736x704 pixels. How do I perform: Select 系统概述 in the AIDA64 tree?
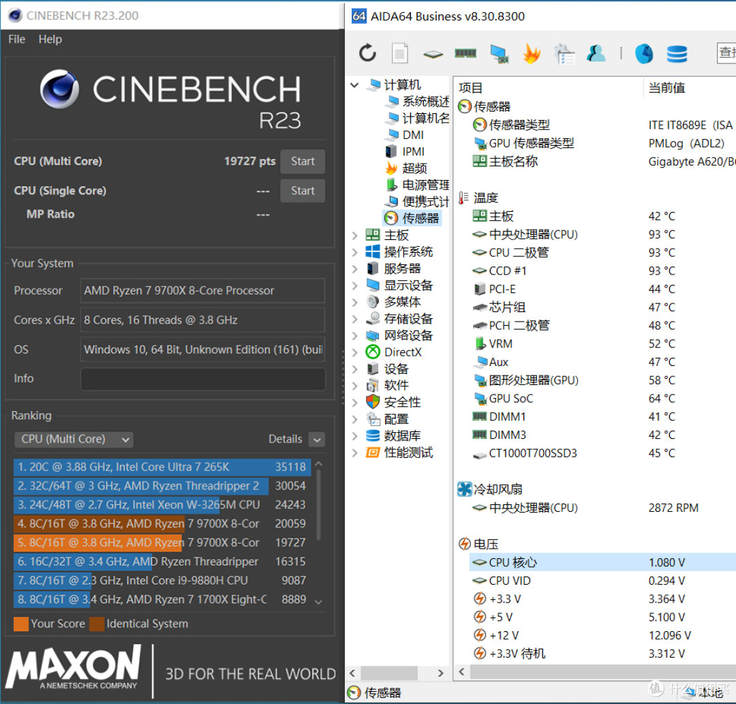[417, 102]
